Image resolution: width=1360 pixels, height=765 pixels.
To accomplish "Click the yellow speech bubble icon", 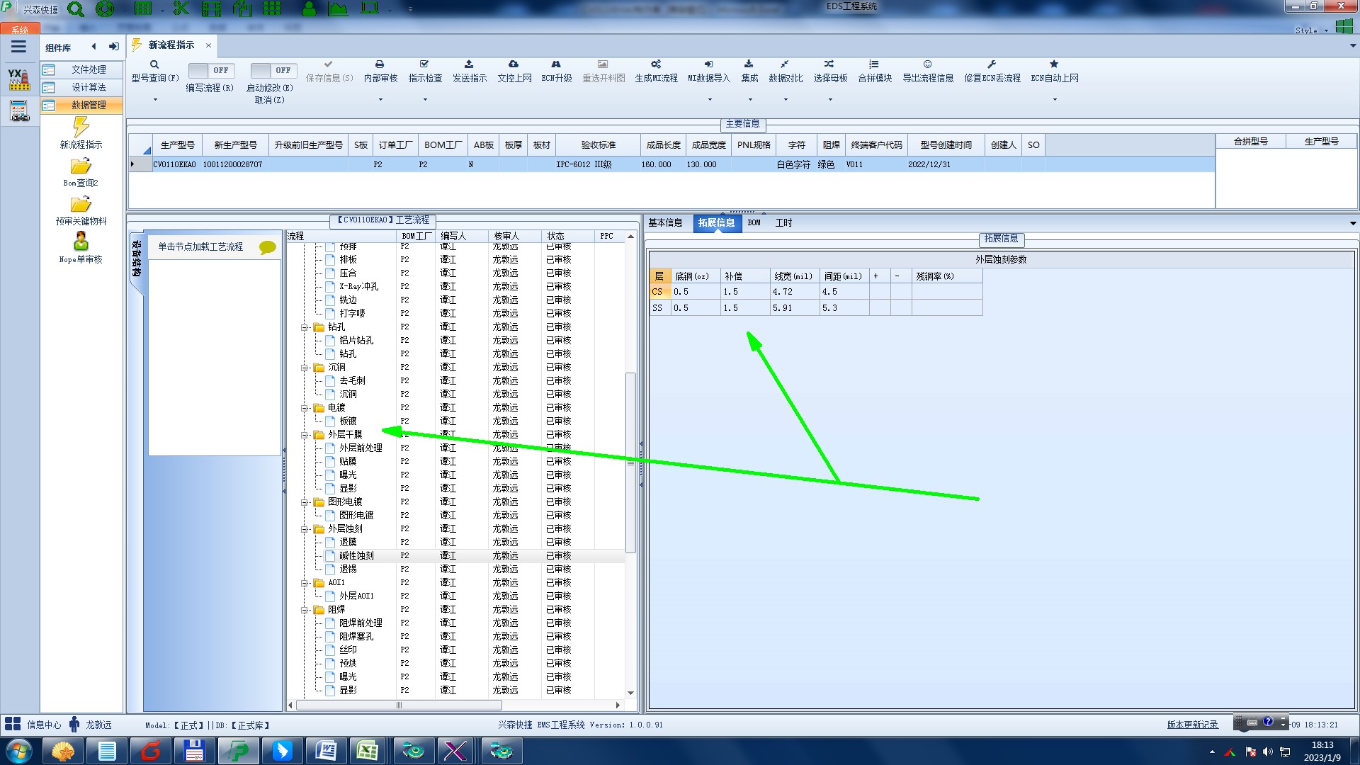I will pos(268,247).
